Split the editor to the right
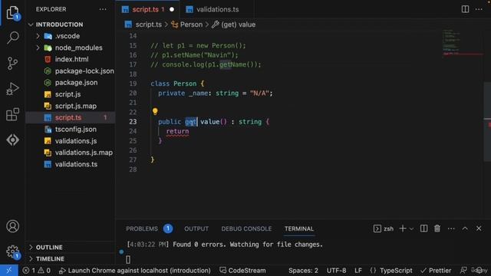 coord(466,9)
